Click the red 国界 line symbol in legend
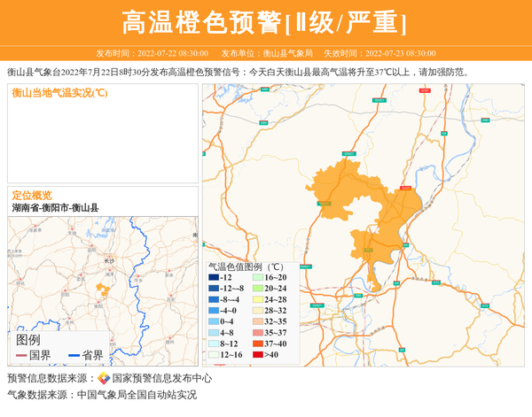Screen dimensions: 532x417 (21, 356)
